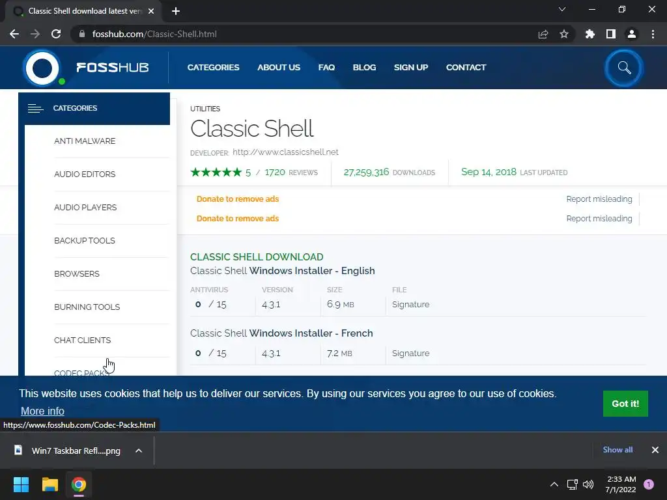Select ANTI MALWARE category
Viewport: 667px width, 500px height.
pyautogui.click(x=85, y=141)
